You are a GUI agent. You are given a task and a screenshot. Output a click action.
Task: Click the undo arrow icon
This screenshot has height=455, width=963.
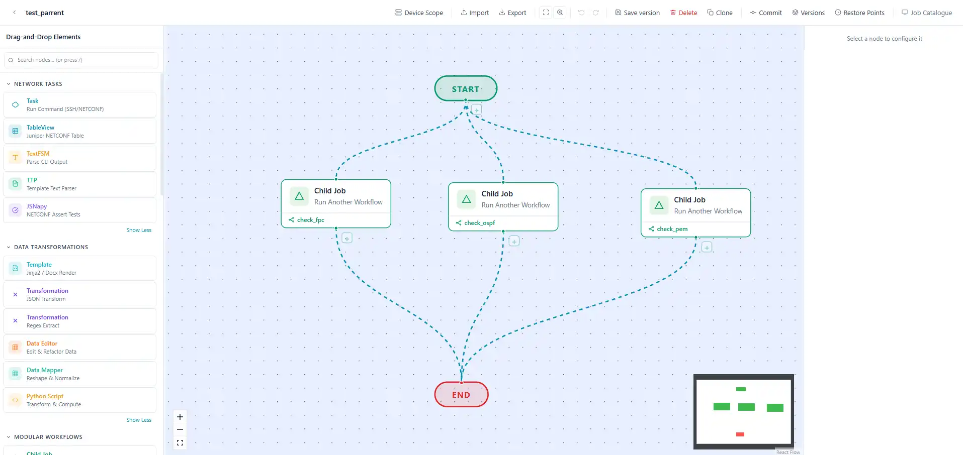(x=581, y=13)
